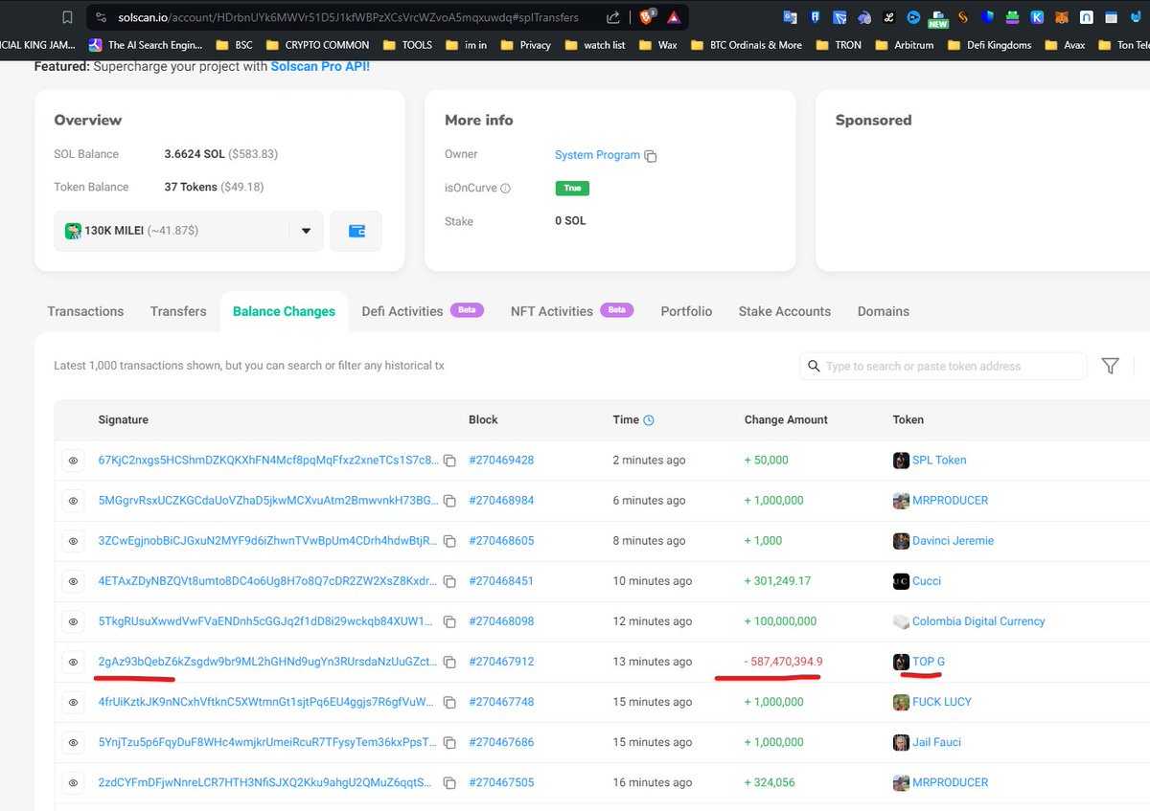Open the extension with NEW badge
Viewport: 1150px width, 811px height.
coord(937,18)
